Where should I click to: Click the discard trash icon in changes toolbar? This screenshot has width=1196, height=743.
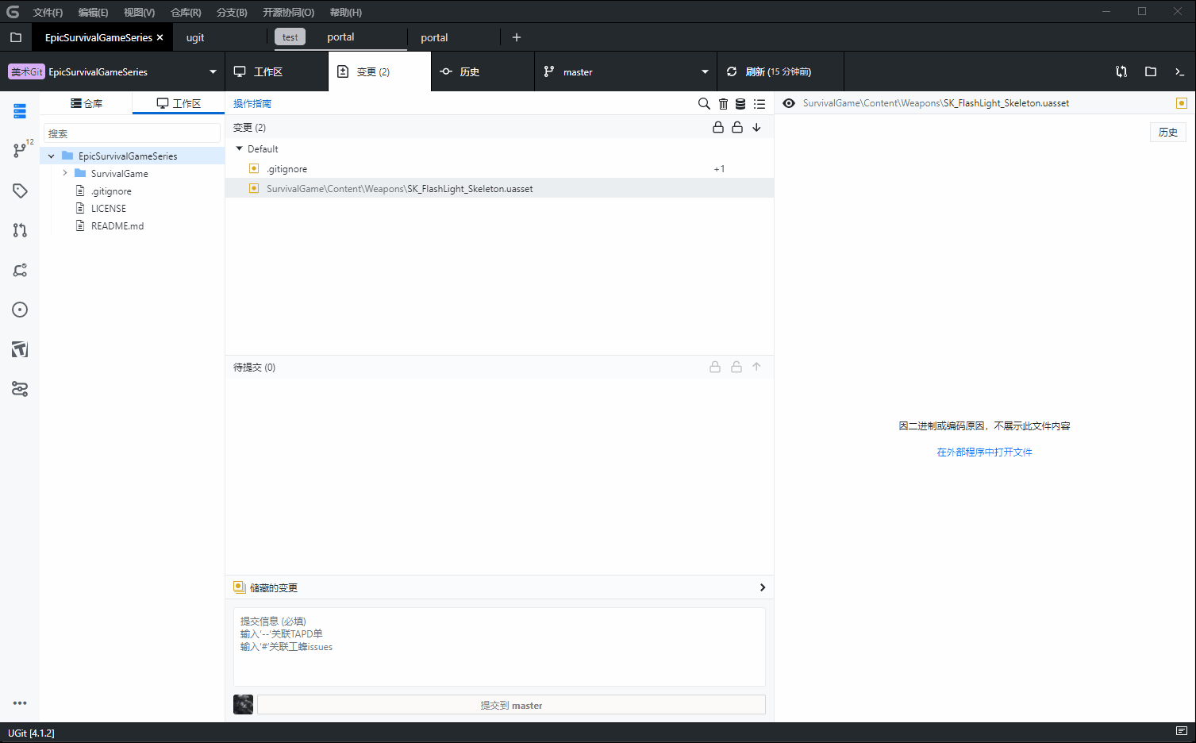click(x=723, y=103)
